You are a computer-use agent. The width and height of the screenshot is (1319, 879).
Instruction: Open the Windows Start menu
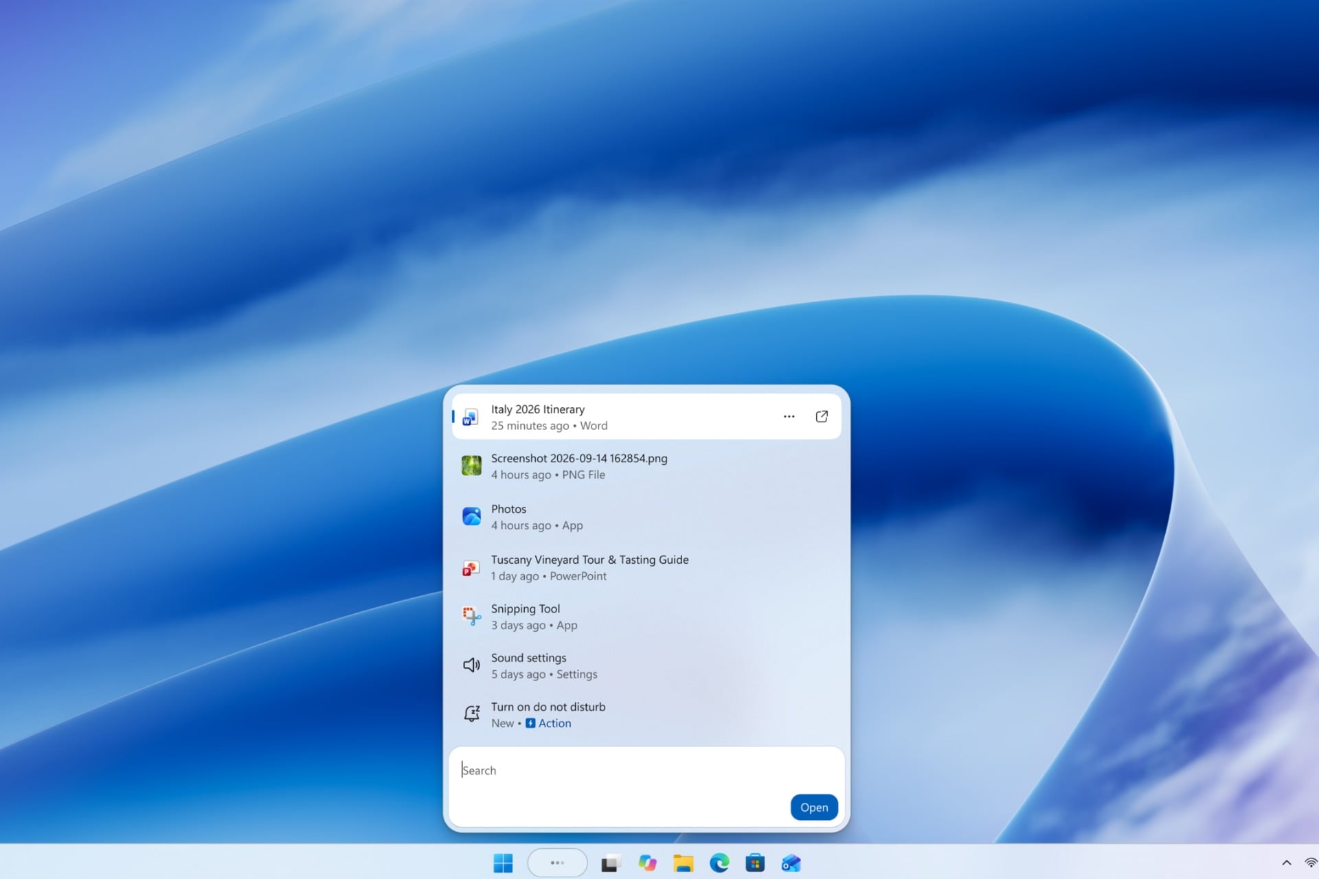(503, 863)
